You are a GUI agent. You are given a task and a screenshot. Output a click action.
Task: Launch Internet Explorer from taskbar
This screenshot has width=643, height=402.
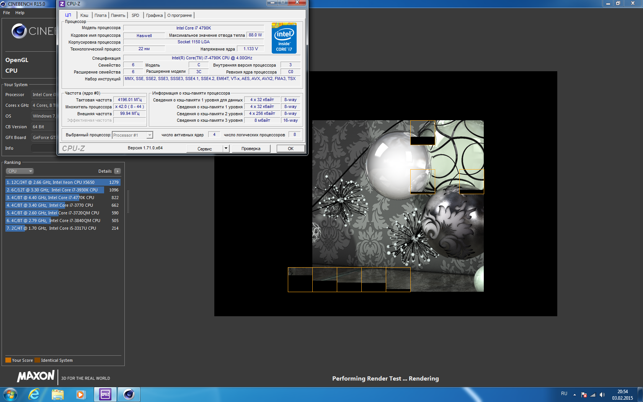[34, 394]
